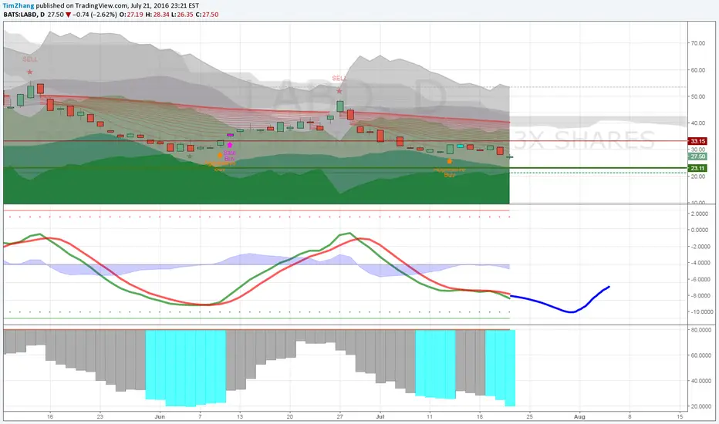Click the 60.00 price axis label
The height and width of the screenshot is (424, 719).
coord(698,70)
